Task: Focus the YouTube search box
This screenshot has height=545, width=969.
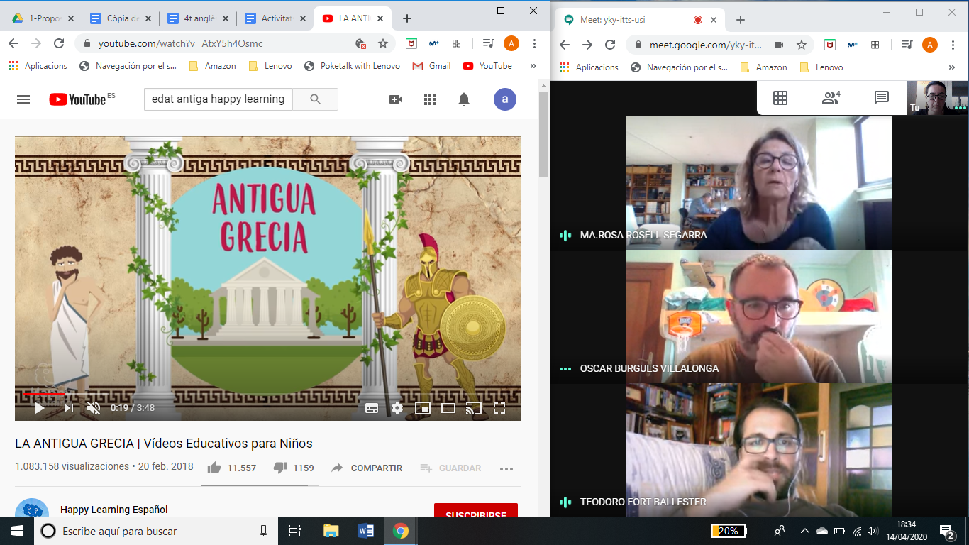Action: pyautogui.click(x=218, y=99)
